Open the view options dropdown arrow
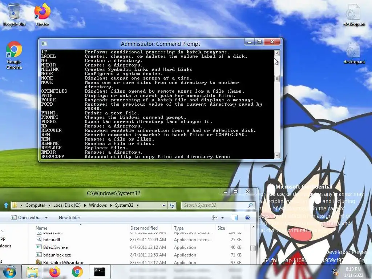This screenshot has width=372, height=279. (x=222, y=218)
